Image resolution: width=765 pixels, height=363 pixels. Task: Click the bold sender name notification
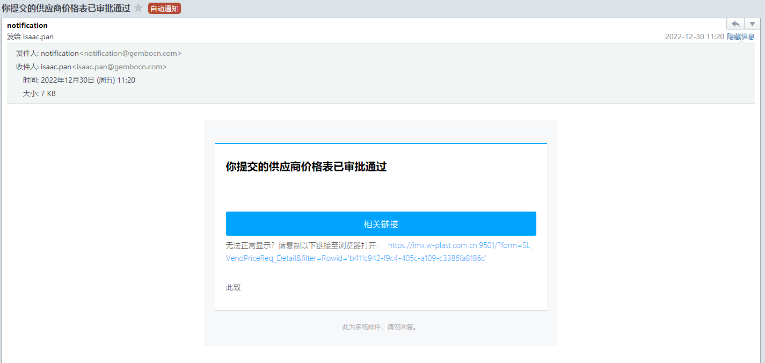27,25
